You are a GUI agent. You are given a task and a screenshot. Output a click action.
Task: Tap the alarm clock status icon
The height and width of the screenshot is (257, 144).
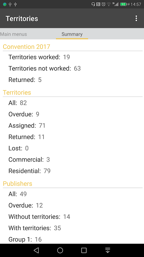coord(103,4)
